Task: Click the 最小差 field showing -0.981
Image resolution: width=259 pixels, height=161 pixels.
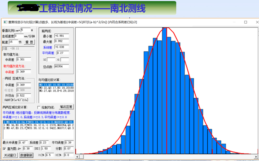Action: click(62, 36)
